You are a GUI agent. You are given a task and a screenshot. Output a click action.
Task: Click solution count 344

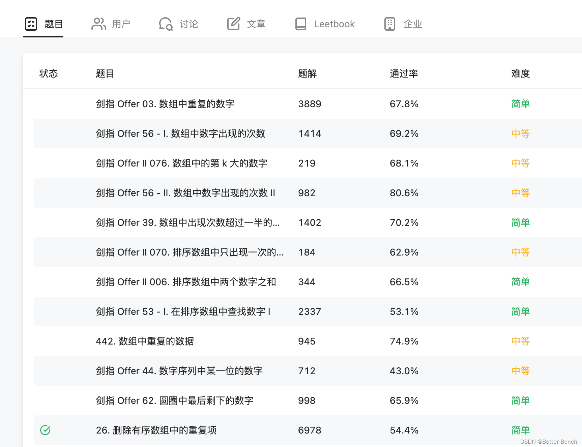pyautogui.click(x=307, y=282)
